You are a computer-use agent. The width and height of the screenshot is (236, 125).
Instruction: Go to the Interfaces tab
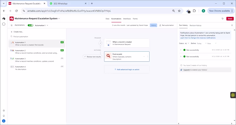[x=127, y=18]
